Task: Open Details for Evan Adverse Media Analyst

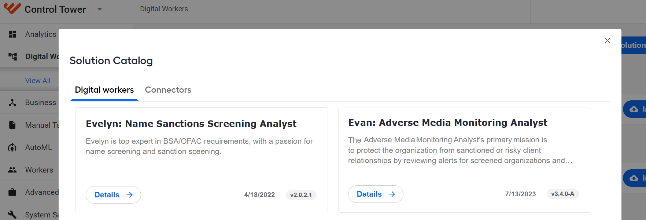Action: [x=376, y=194]
